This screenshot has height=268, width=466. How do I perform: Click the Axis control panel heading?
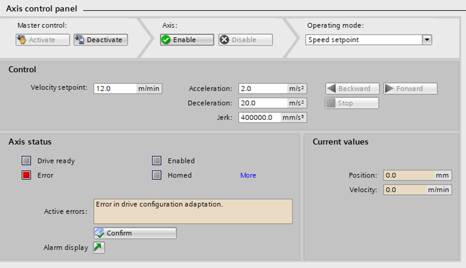41,8
